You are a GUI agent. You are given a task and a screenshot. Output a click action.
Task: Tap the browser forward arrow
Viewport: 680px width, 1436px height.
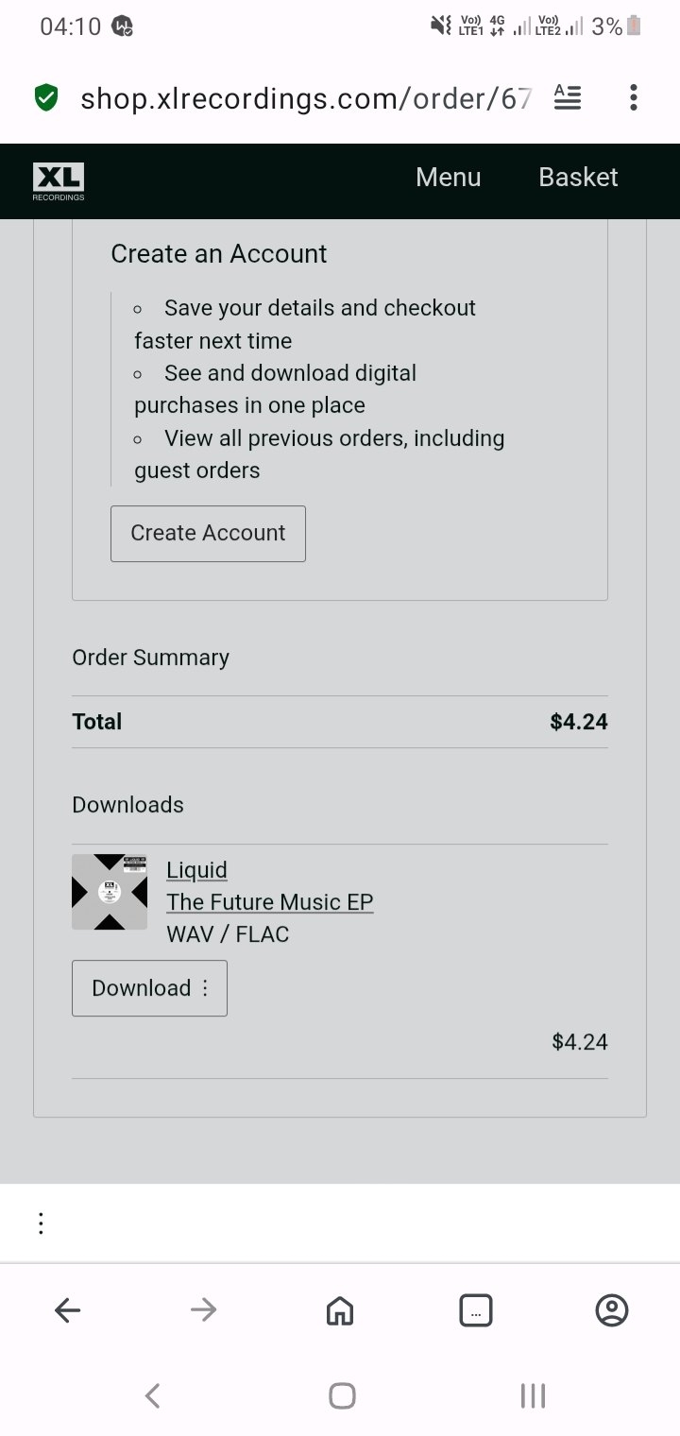point(203,1310)
